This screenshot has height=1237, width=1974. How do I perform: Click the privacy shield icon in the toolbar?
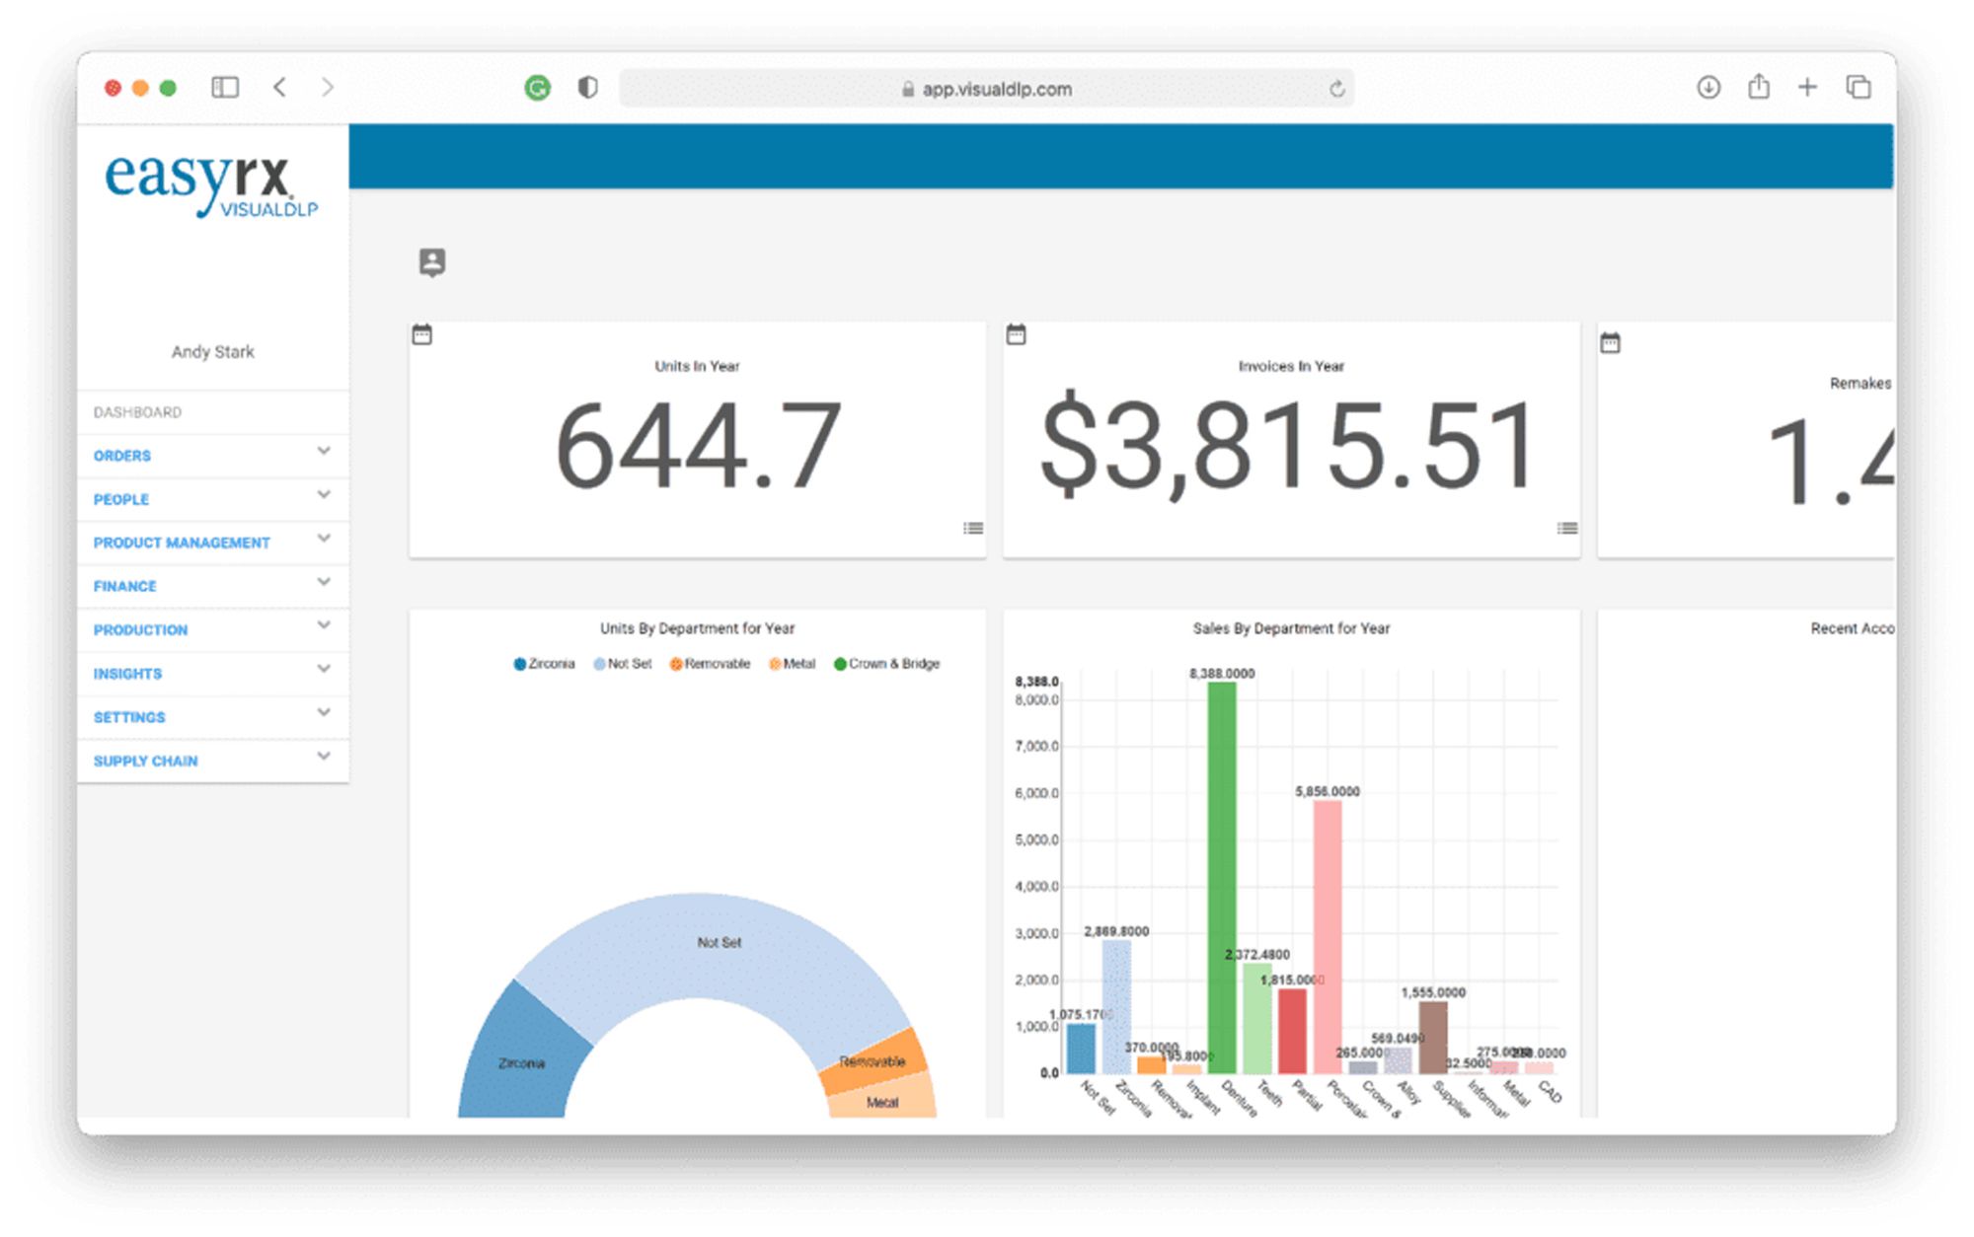(x=588, y=88)
